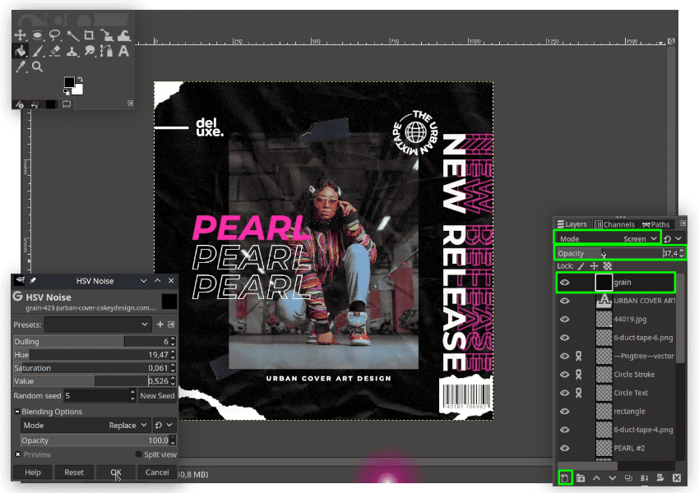
Task: Open blending Mode dropdown showing Replace
Action: pos(86,426)
